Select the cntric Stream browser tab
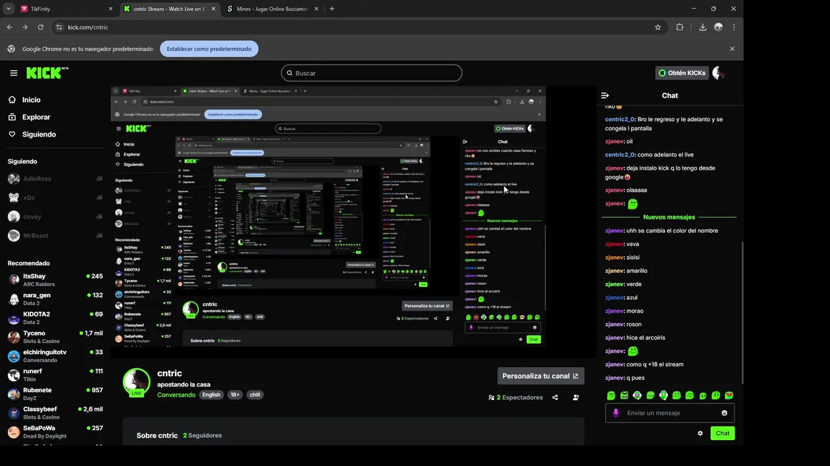The image size is (830, 466). tap(170, 9)
